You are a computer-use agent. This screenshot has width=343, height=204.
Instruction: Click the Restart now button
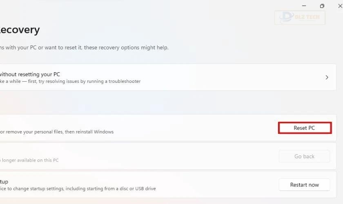(304, 185)
